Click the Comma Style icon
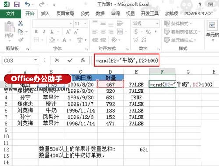 coord(156,31)
